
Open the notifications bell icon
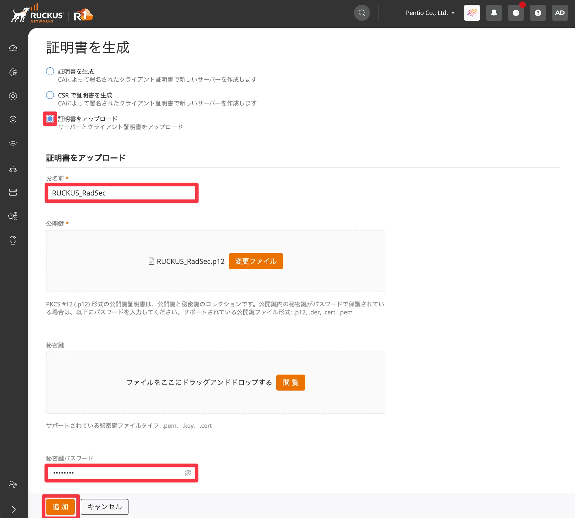(494, 13)
